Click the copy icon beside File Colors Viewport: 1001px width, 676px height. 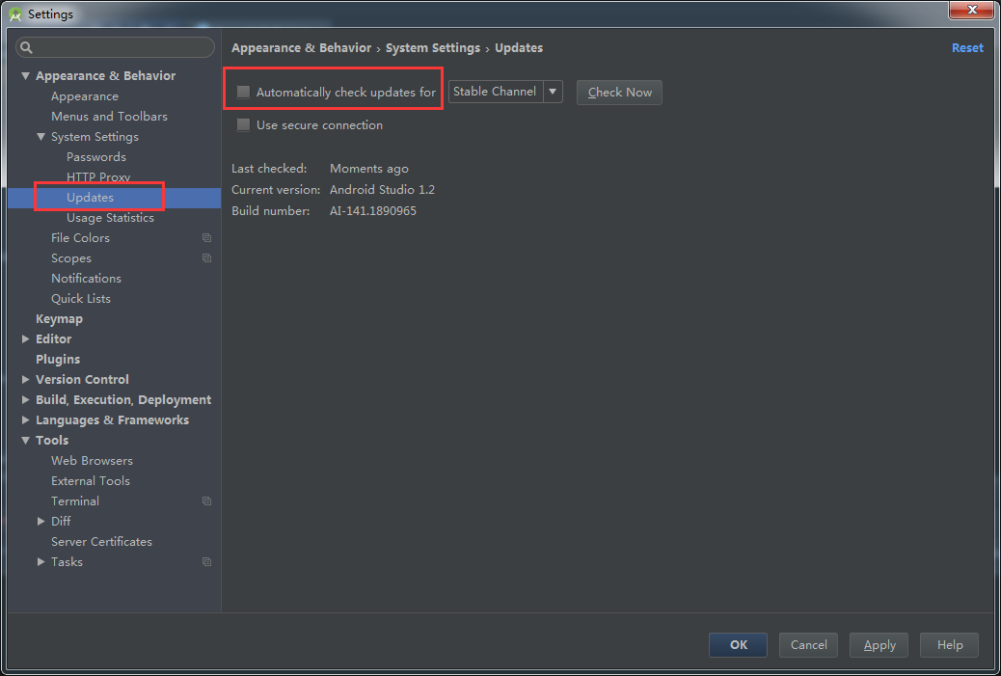pyautogui.click(x=206, y=237)
